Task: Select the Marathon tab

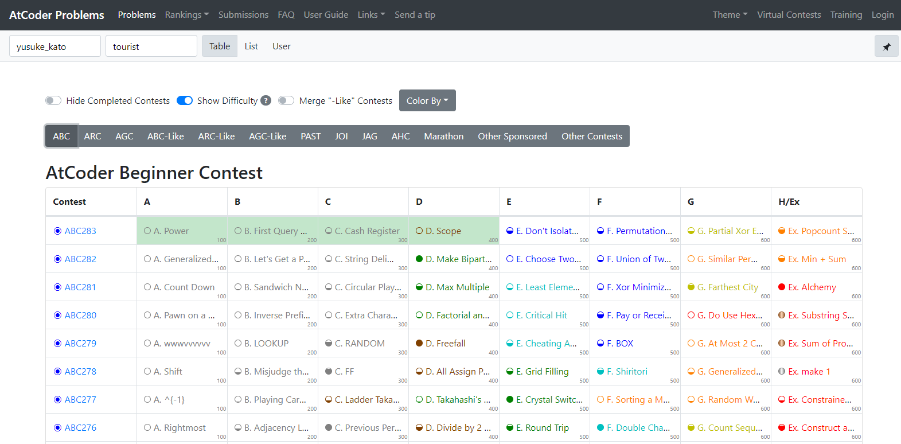Action: click(444, 136)
